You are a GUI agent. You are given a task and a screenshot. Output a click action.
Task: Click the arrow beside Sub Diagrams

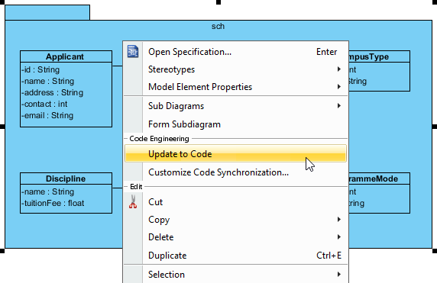pos(339,106)
